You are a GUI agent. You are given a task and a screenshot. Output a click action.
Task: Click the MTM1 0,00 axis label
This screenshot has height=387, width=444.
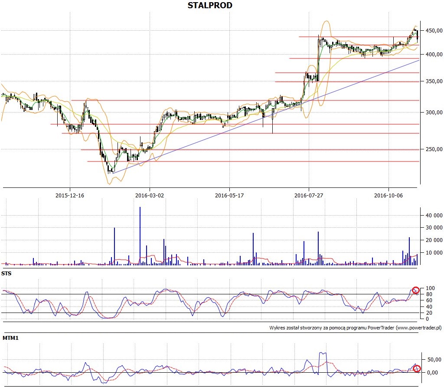coord(433,373)
